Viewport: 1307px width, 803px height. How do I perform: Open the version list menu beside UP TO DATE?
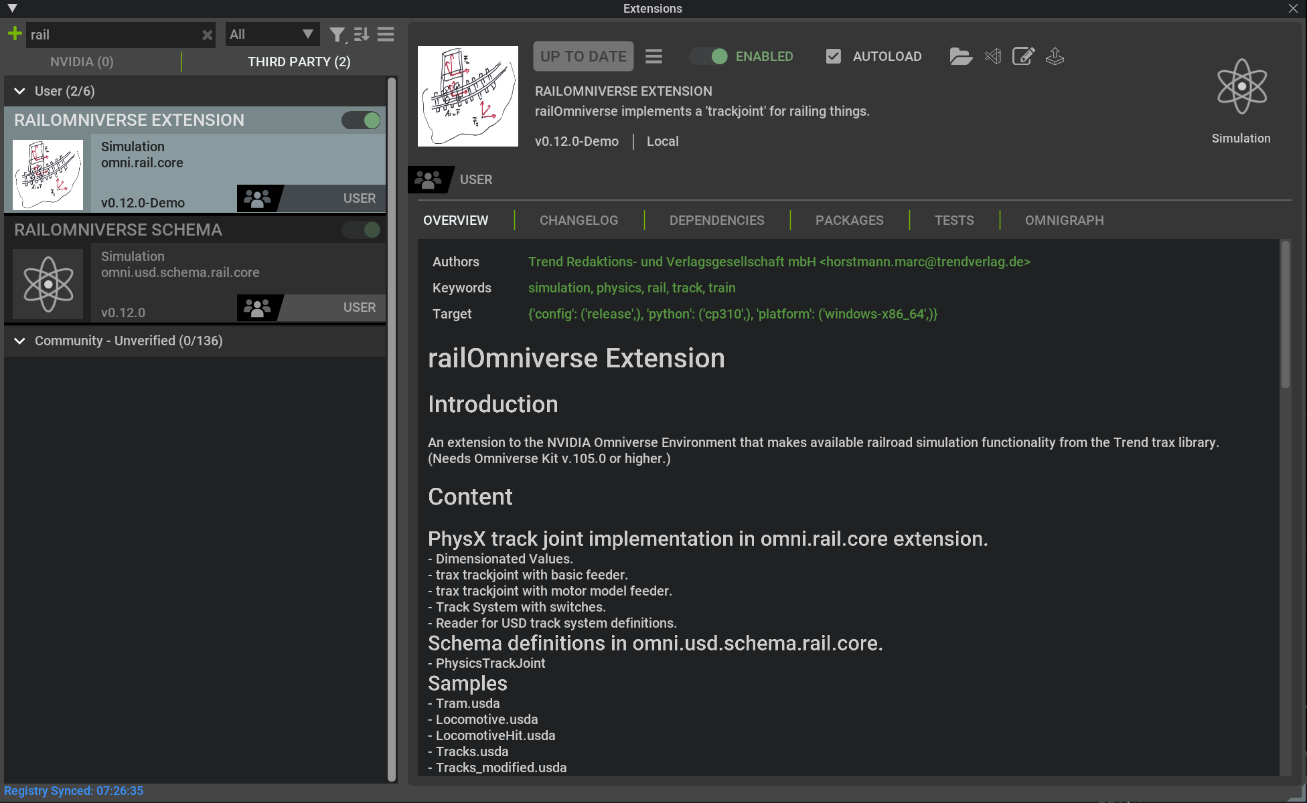point(654,56)
